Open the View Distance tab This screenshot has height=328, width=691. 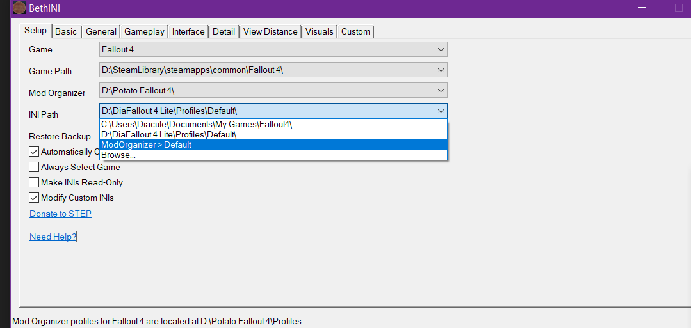point(270,31)
